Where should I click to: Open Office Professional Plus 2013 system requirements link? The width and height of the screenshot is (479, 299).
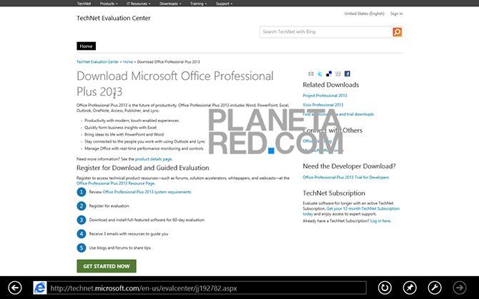(147, 192)
